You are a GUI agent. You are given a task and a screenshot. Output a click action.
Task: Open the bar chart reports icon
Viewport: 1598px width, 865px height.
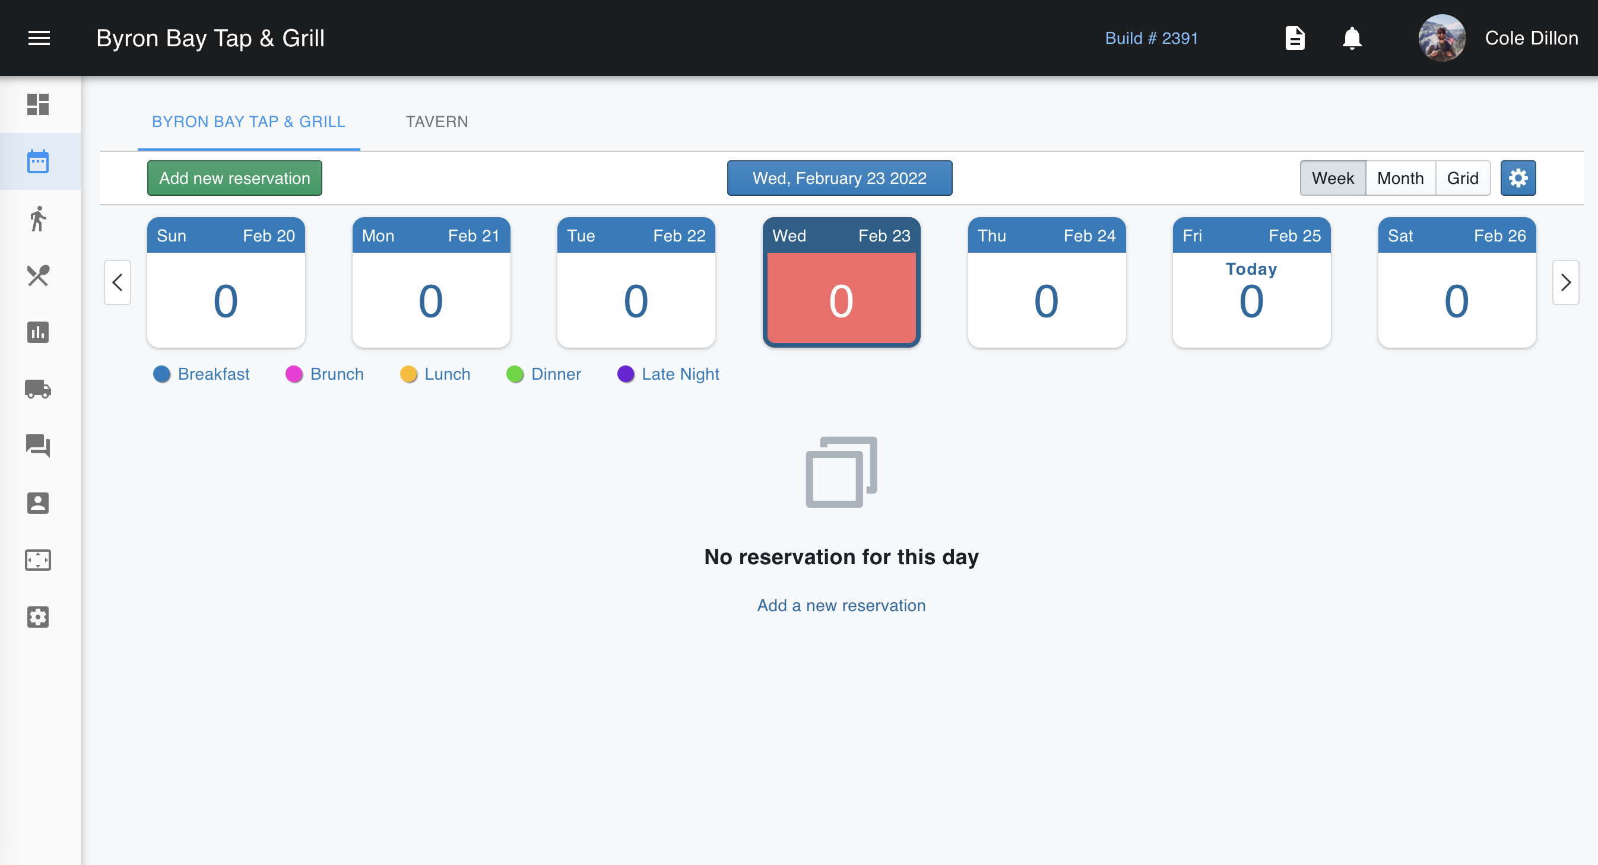tap(38, 332)
